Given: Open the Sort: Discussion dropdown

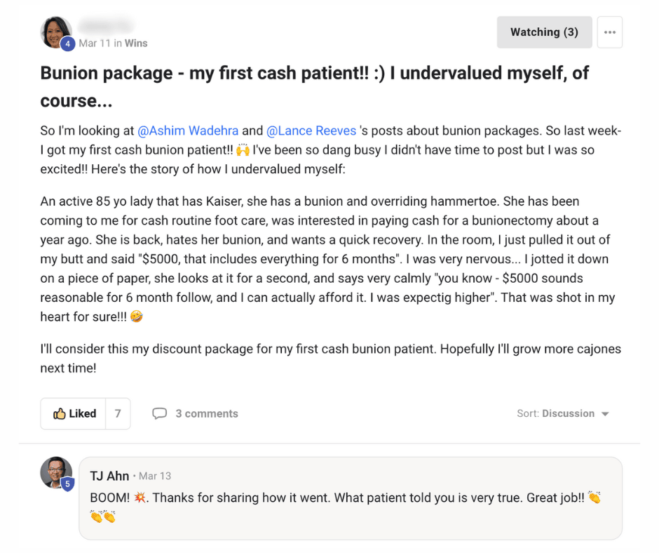Looking at the screenshot, I should [563, 414].
